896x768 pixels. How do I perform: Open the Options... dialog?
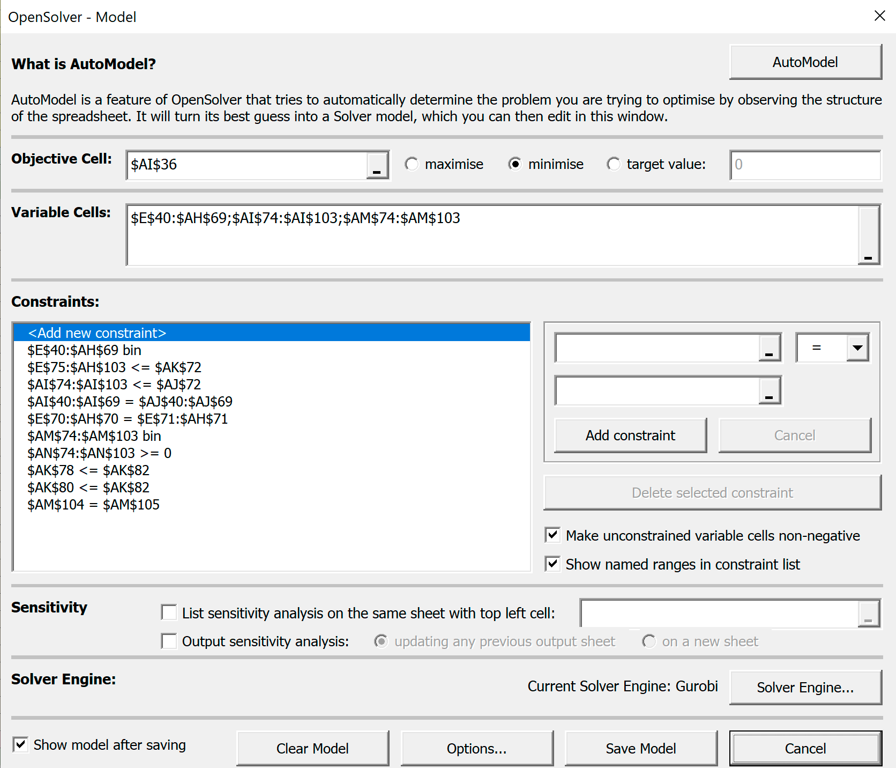point(477,749)
